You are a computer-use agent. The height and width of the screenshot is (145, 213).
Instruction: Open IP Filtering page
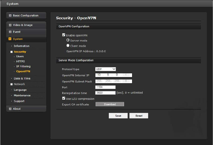(x=23, y=66)
